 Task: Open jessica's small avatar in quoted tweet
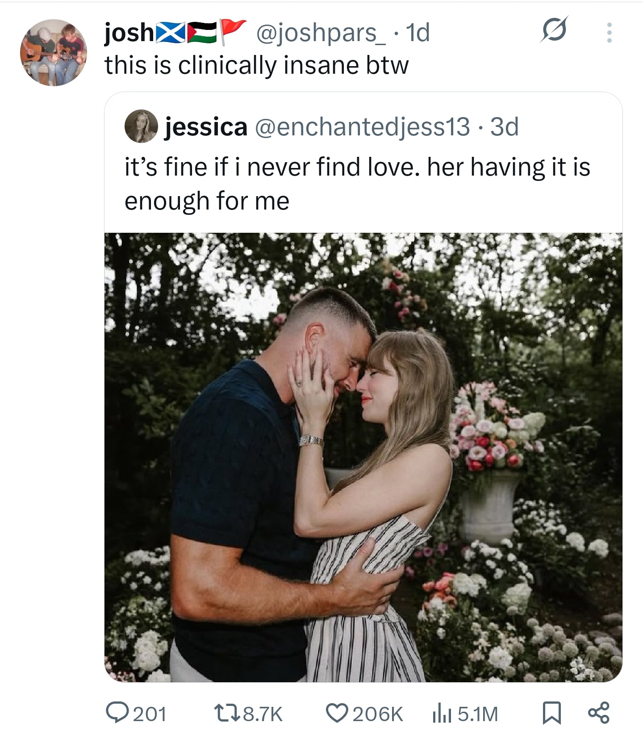coord(141,126)
